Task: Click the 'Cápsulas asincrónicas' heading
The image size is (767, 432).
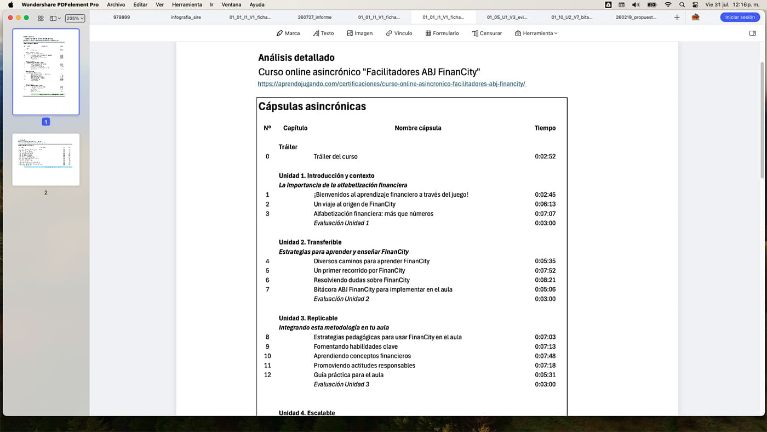Action: [x=312, y=106]
